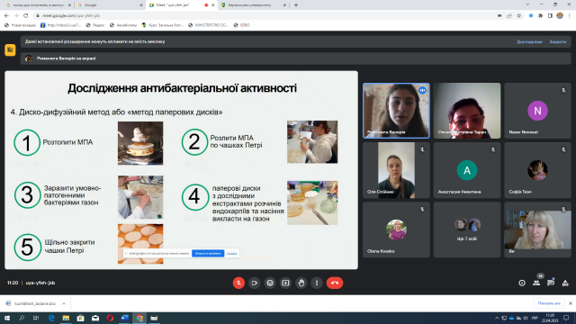
Task: Select Olena Kvasko participant tile
Action: [x=396, y=229]
